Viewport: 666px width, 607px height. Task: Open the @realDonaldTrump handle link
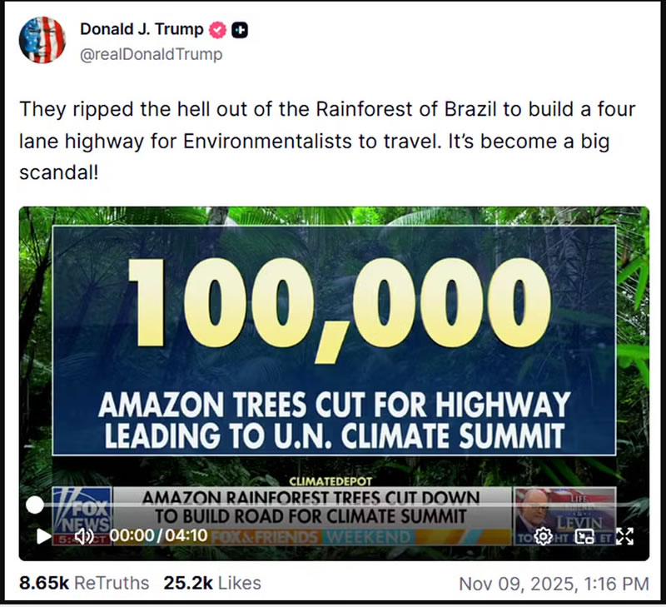pyautogui.click(x=151, y=54)
